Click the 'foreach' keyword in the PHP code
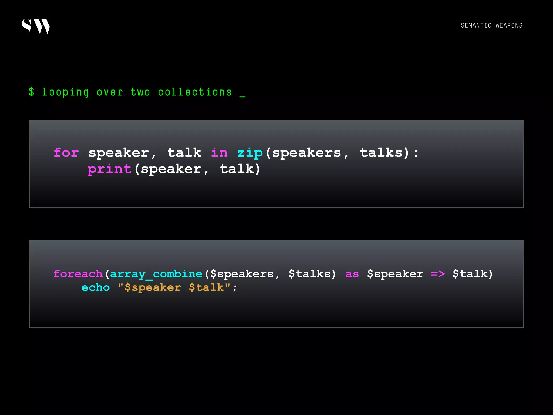The width and height of the screenshot is (553, 415). point(78,274)
